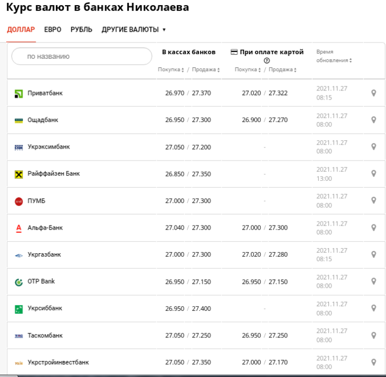Click the Укрстройинвестбанк logo icon

pos(19,363)
